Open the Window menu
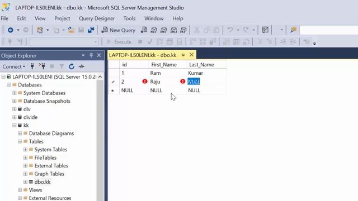This screenshot has width=358, height=201. (x=154, y=18)
